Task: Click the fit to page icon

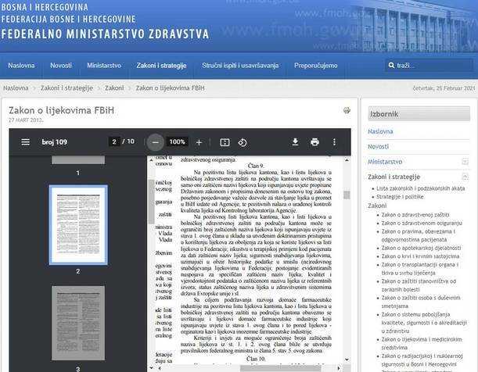Action: click(x=225, y=142)
